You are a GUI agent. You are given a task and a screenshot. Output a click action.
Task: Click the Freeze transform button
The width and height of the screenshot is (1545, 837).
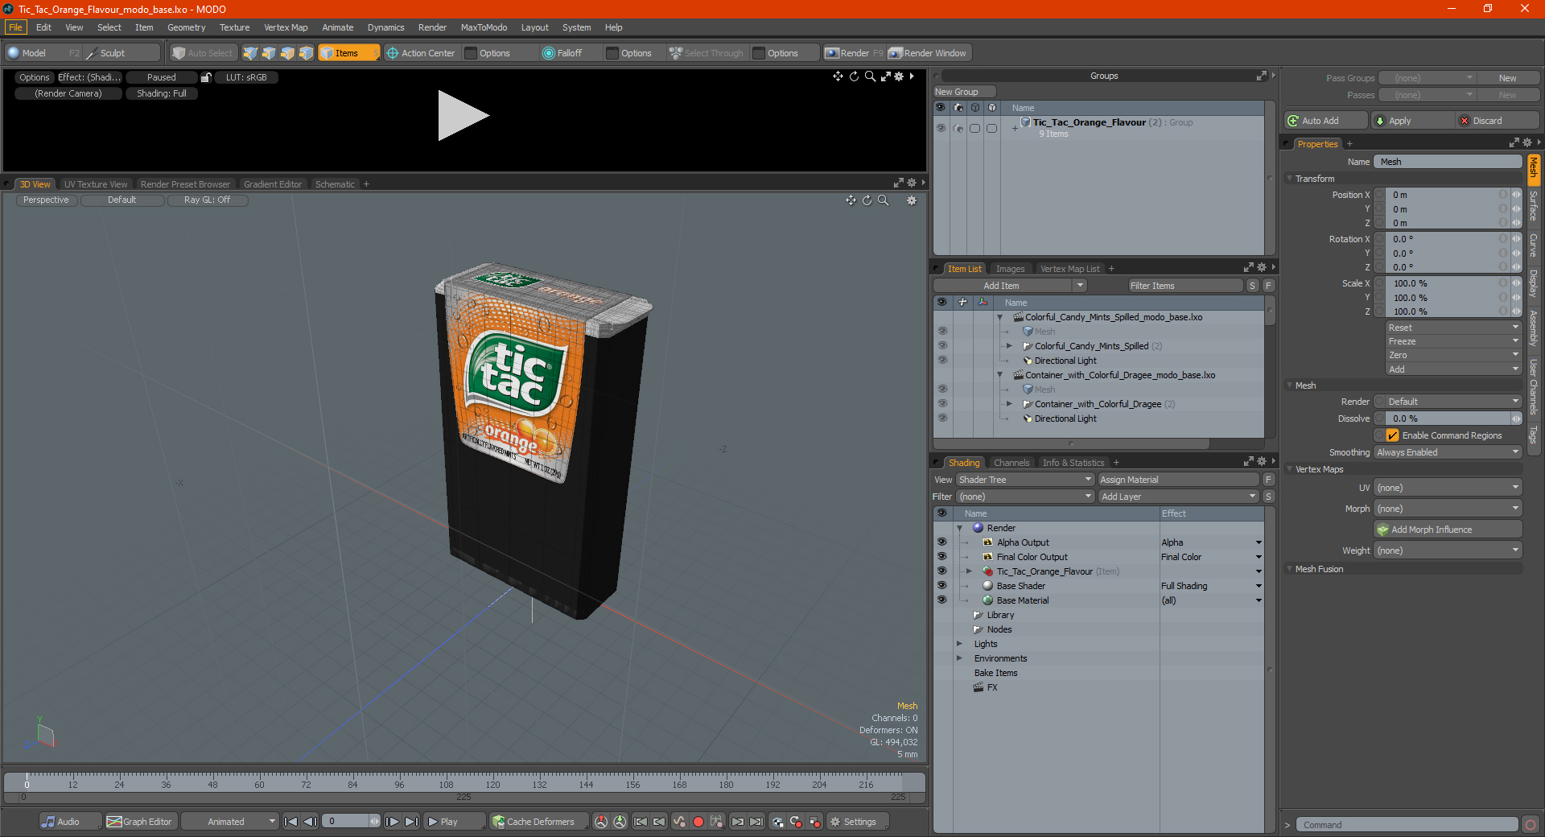click(x=1453, y=341)
